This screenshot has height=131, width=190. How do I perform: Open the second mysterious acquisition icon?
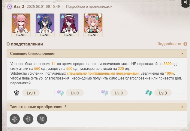coord(28,119)
